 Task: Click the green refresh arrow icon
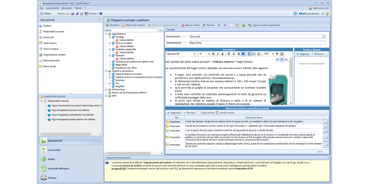[x=244, y=25]
